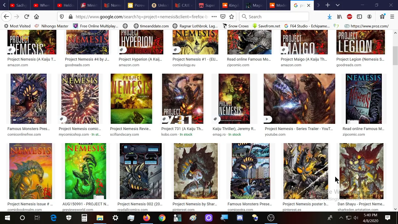Viewport: 398px width, 224px height.
Task: Open the Snow Crows bookmark
Action: pyautogui.click(x=235, y=26)
